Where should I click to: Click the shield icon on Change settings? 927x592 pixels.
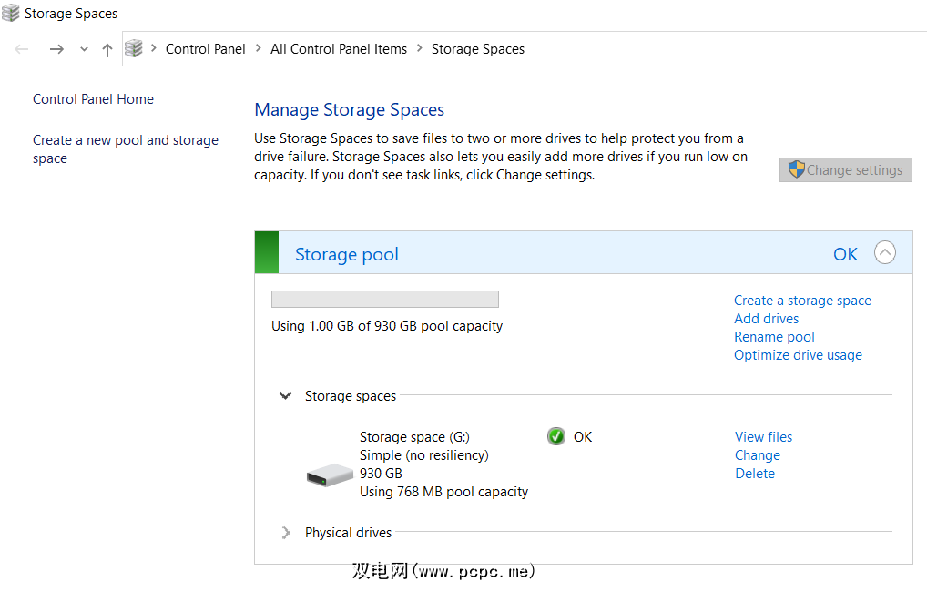(796, 169)
